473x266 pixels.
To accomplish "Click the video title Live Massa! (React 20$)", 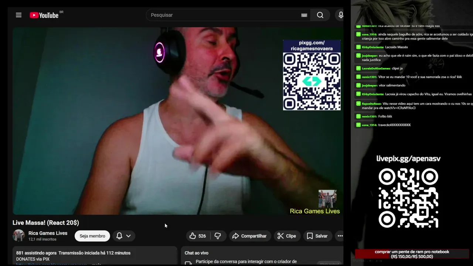I will (46, 223).
